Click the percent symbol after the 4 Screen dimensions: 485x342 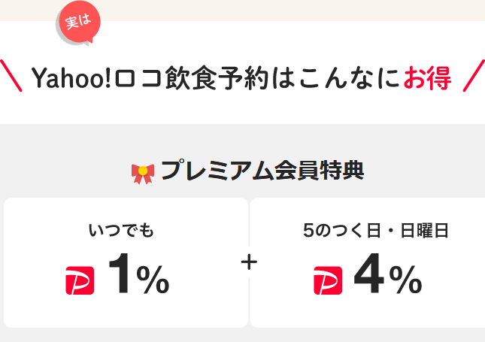click(x=405, y=280)
